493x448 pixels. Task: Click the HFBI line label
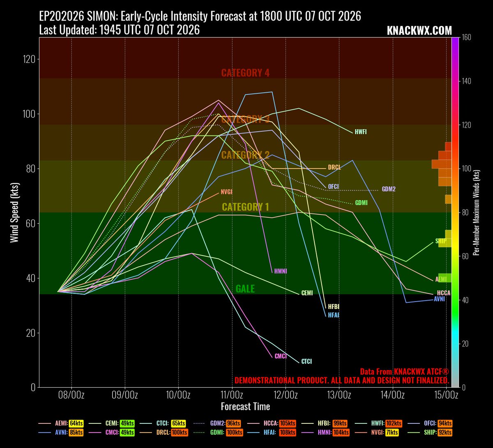point(334,306)
